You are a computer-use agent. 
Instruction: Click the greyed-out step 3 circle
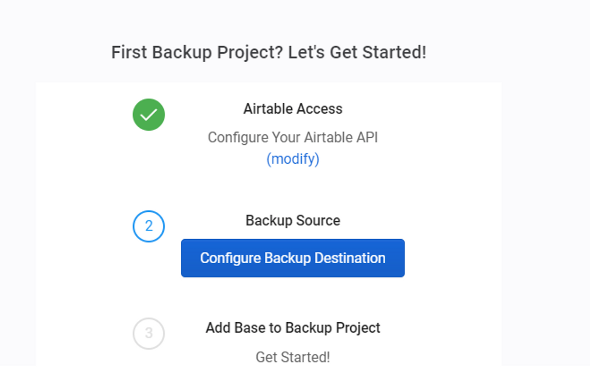coord(149,334)
